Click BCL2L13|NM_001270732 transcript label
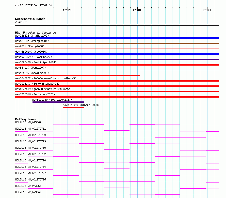The image size is (226, 198). [x=30, y=154]
